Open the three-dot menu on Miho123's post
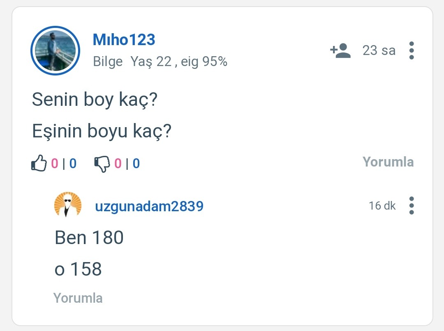 click(412, 50)
